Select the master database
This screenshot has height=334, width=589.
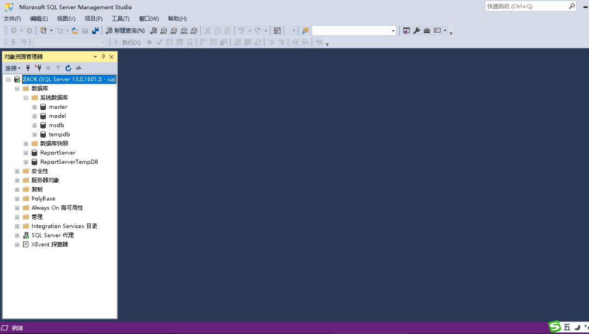(x=58, y=107)
